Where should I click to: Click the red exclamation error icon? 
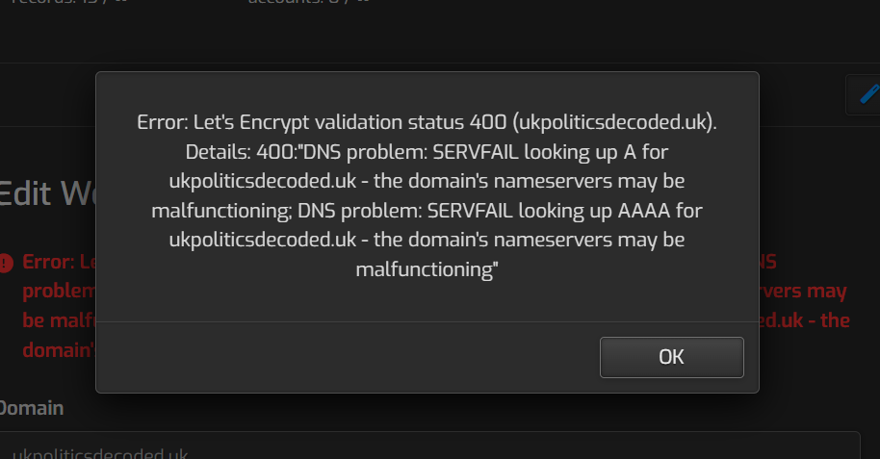tap(7, 262)
